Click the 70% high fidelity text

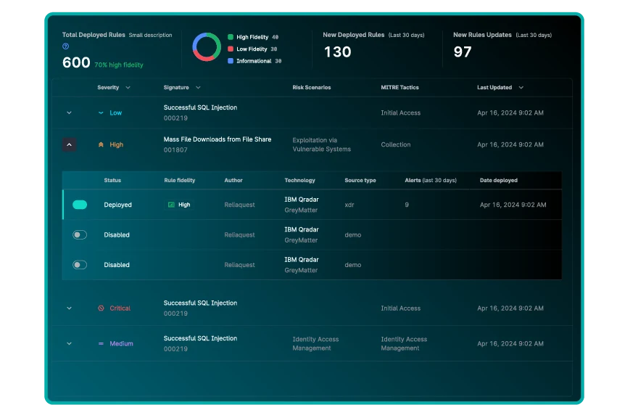pyautogui.click(x=119, y=65)
